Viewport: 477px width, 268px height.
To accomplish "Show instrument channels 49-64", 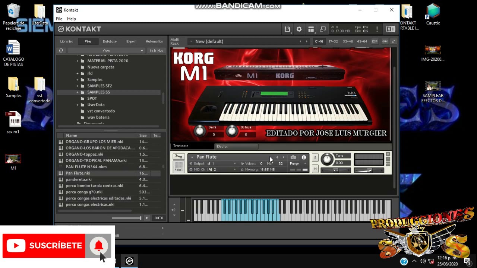I will click(362, 41).
